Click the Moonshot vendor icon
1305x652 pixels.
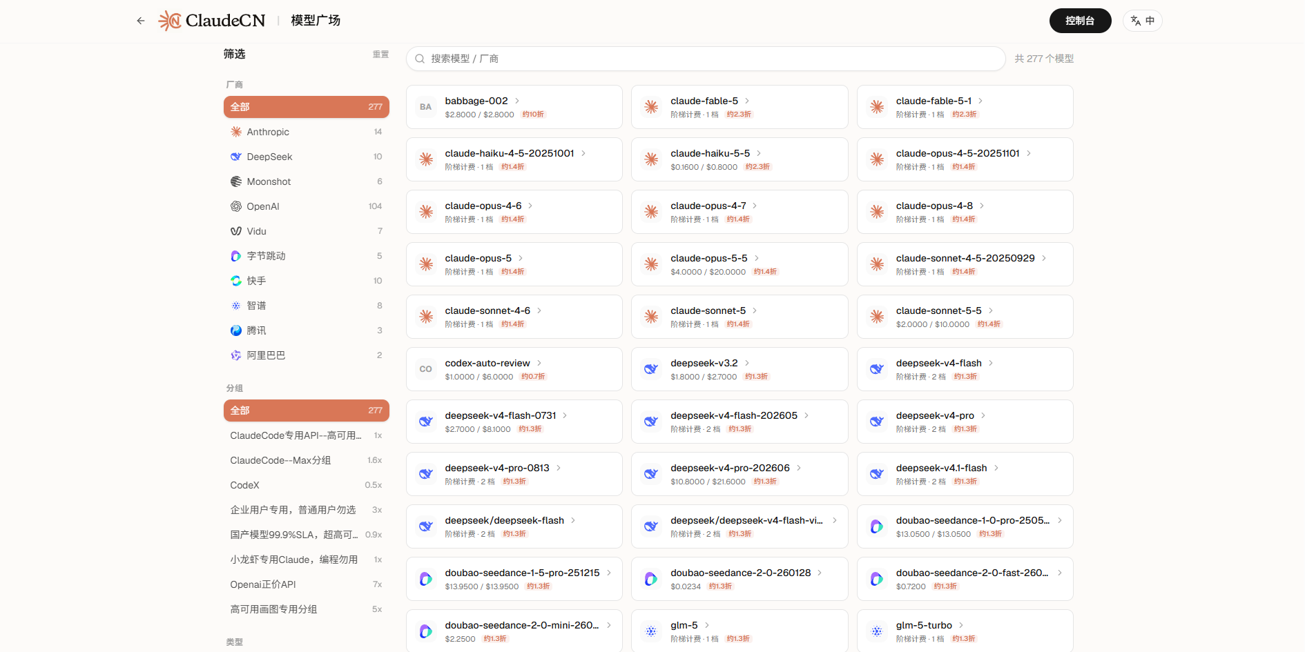tap(236, 181)
